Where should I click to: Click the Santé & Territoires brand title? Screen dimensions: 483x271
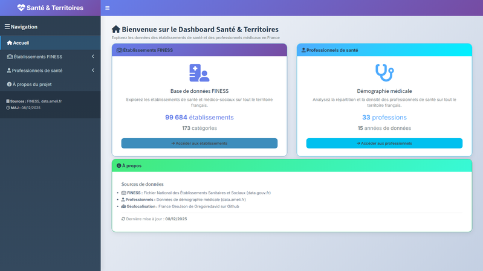point(55,8)
